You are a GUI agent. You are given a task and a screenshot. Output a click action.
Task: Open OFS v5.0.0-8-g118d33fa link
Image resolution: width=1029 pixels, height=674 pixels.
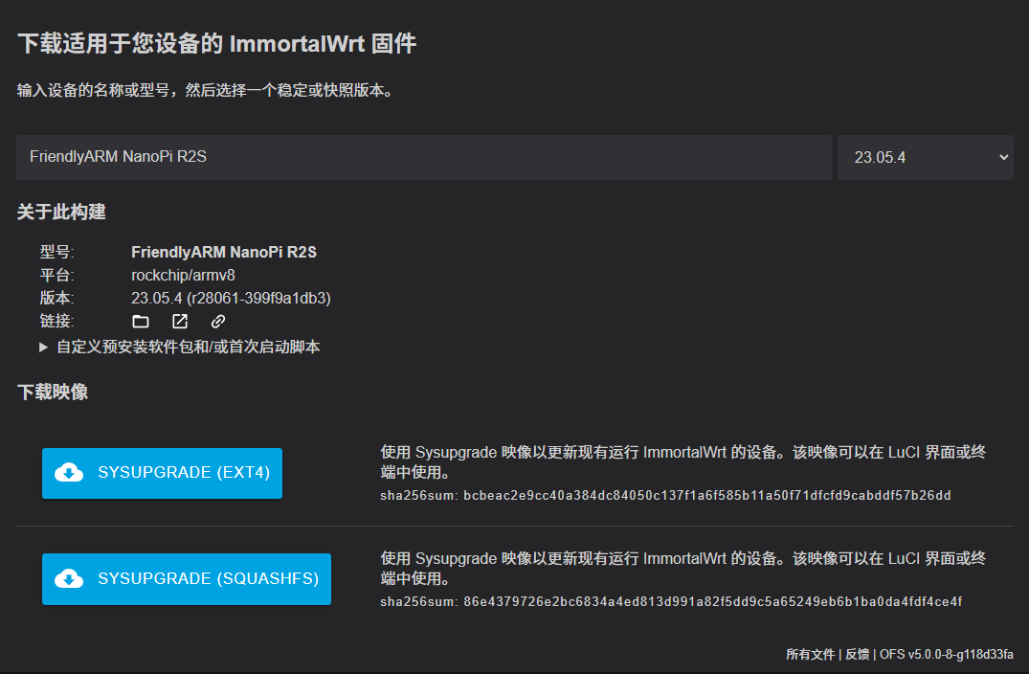947,654
